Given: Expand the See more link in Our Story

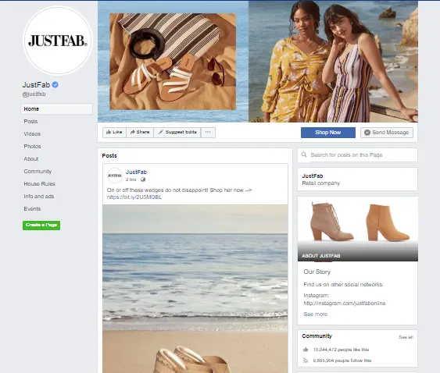Looking at the screenshot, I should click(x=316, y=314).
